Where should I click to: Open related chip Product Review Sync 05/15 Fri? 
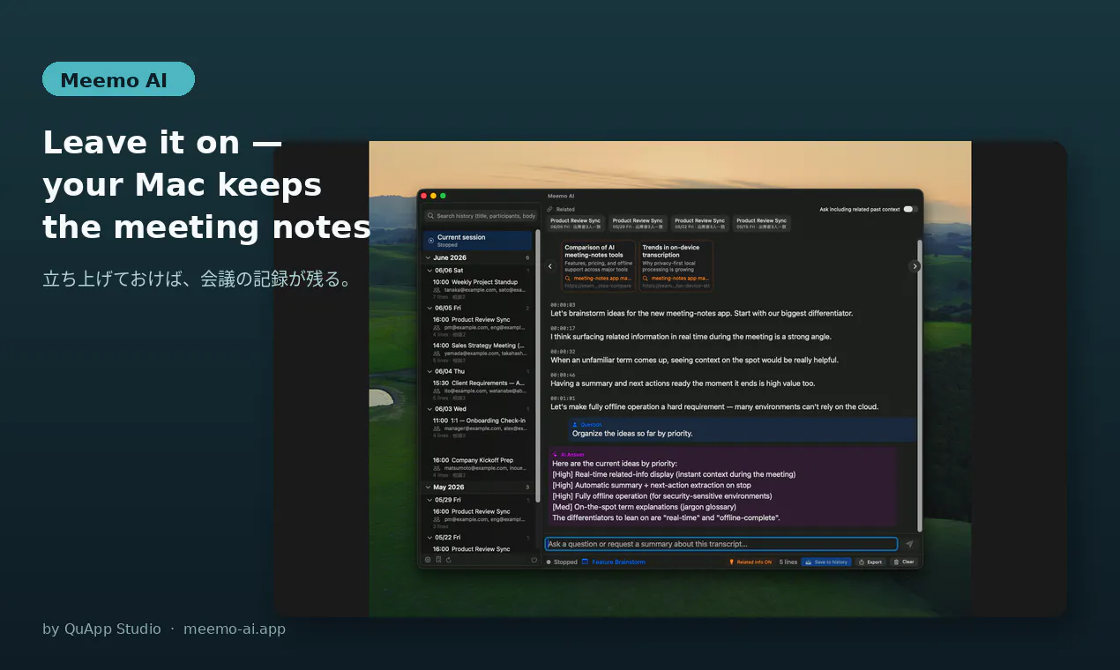(x=761, y=224)
